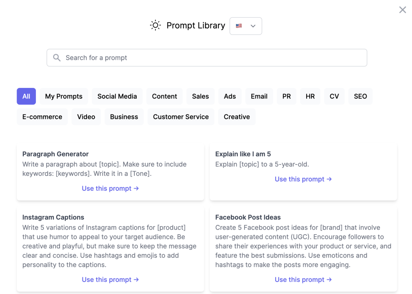Open the Content category
Viewport: 412px width, 294px height.
pos(164,96)
